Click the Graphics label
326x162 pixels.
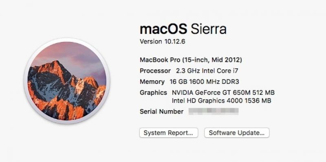point(154,93)
